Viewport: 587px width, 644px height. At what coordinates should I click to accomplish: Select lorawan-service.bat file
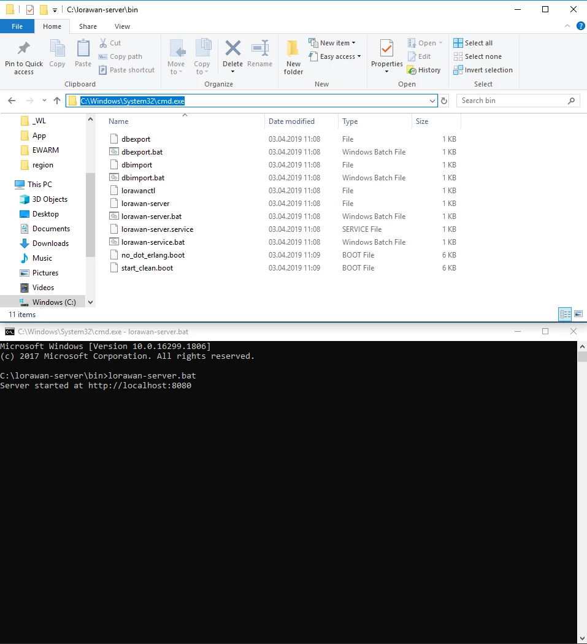tap(153, 242)
